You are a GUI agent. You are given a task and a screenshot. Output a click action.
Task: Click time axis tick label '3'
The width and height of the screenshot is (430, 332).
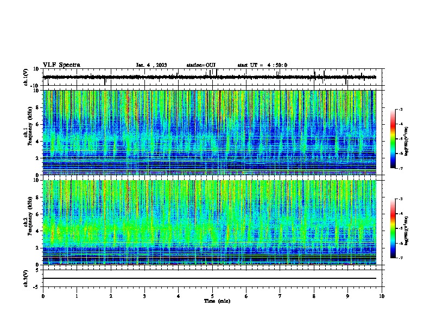point(144,296)
